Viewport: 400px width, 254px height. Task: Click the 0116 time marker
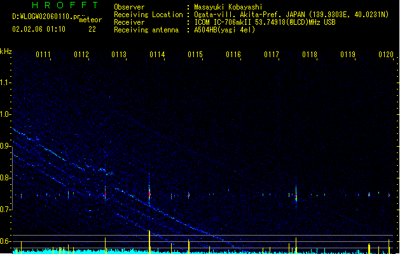pos(233,55)
